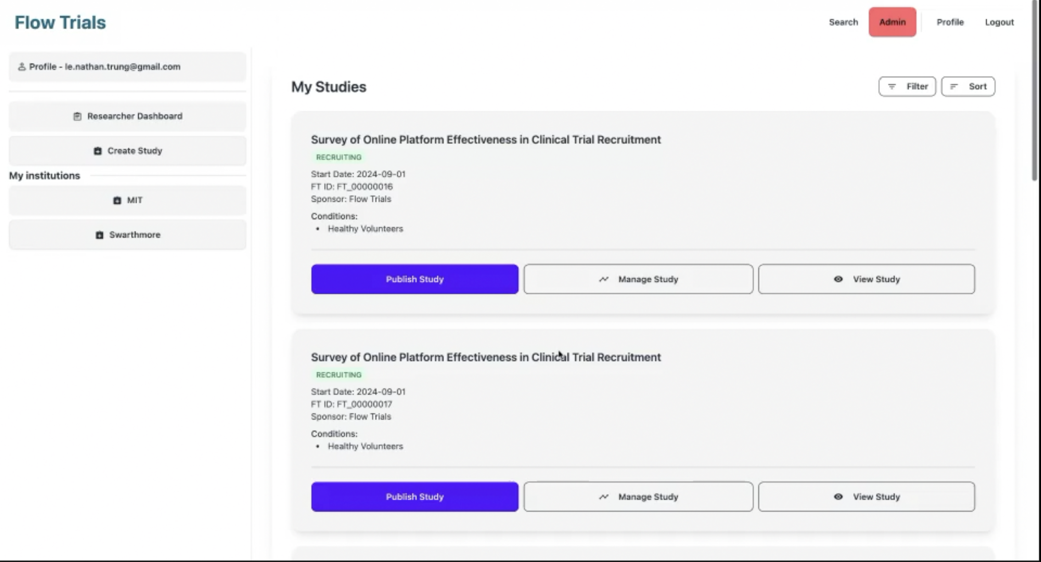This screenshot has height=562, width=1041.
Task: Open Profile from the top navigation
Action: (950, 22)
